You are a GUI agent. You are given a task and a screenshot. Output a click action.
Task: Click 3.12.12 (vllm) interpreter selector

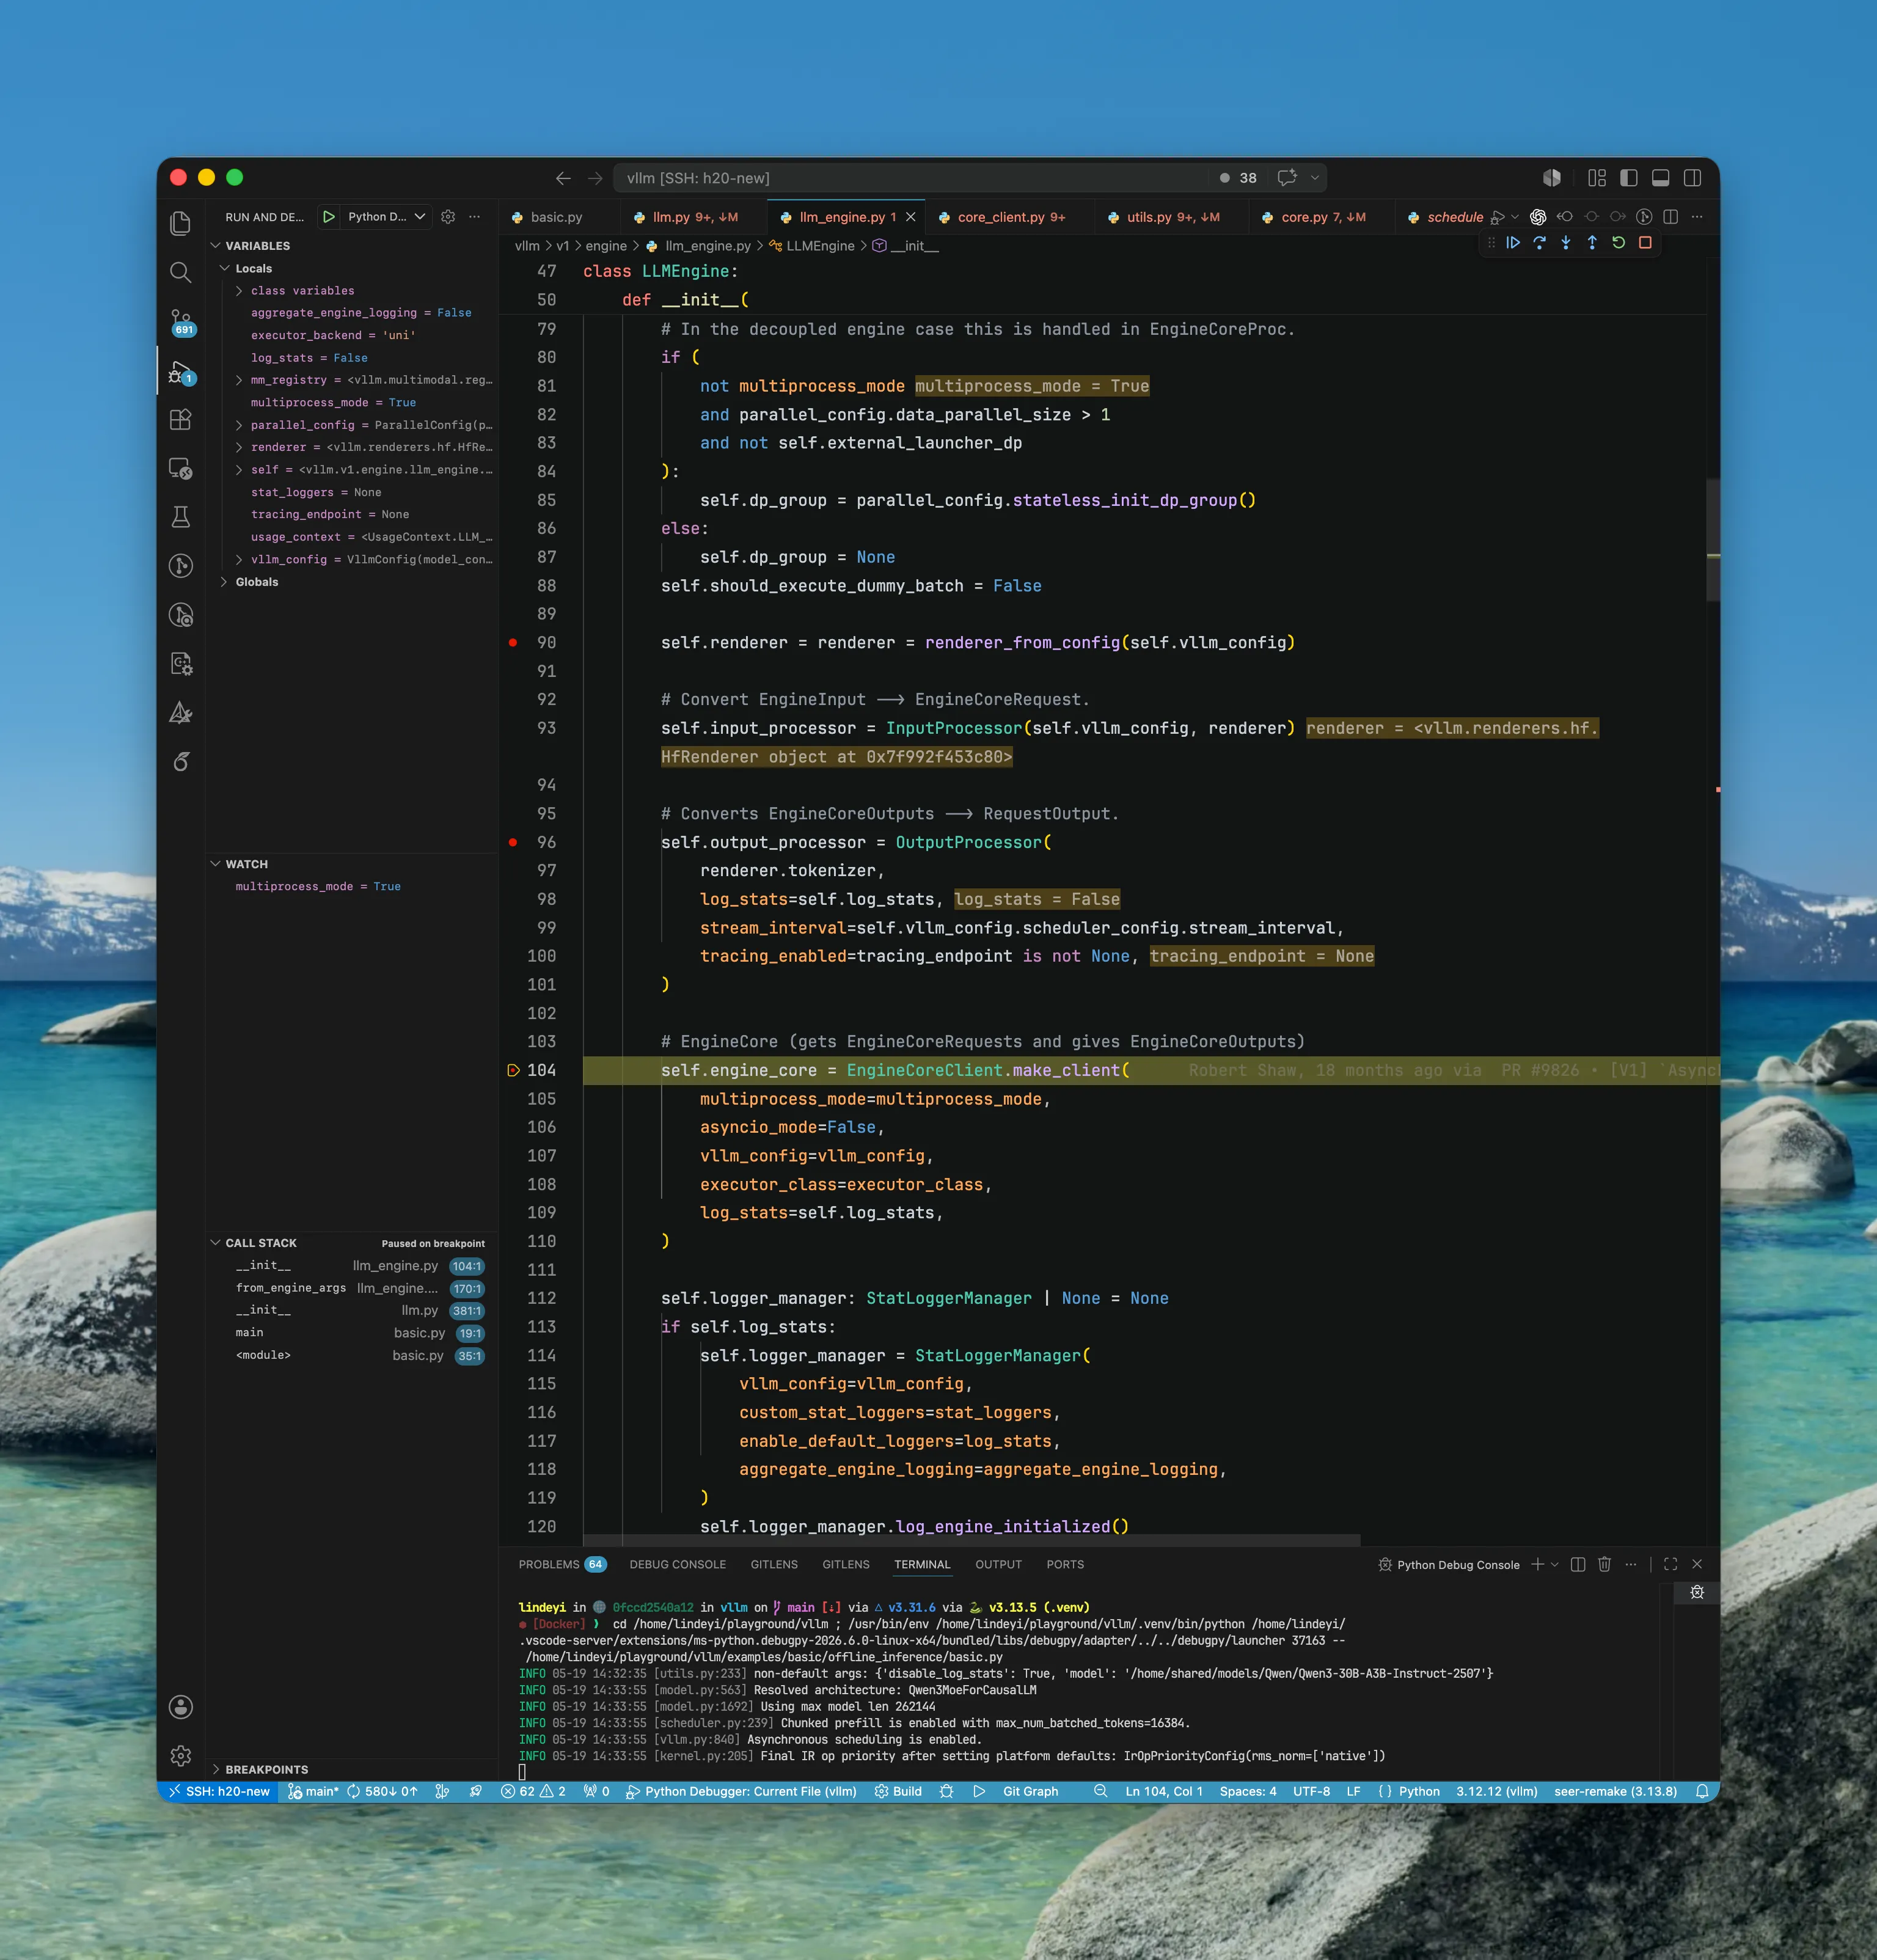point(1496,1791)
